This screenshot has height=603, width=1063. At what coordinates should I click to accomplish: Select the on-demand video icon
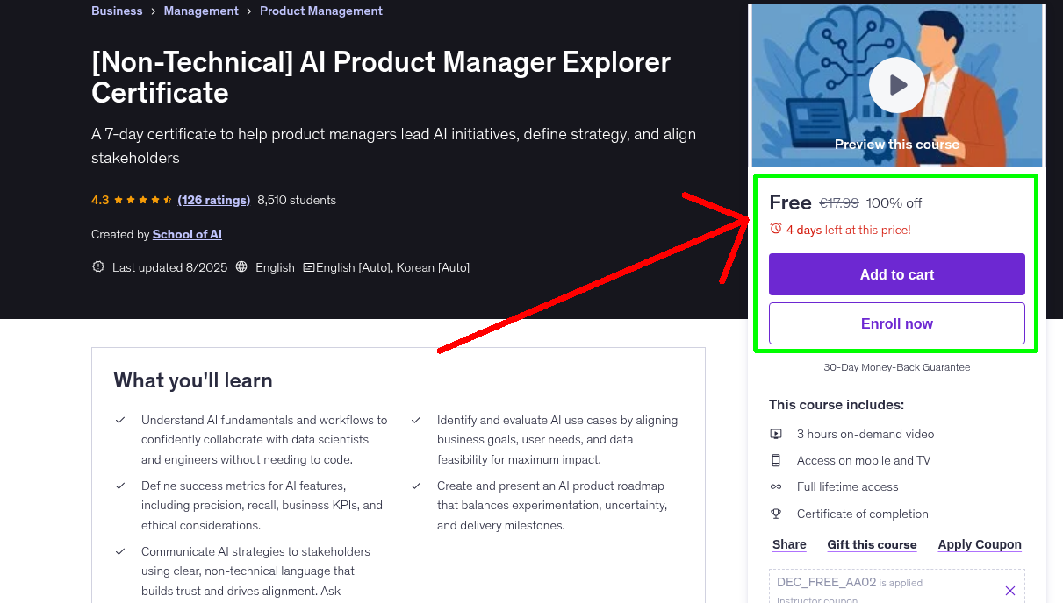(776, 434)
